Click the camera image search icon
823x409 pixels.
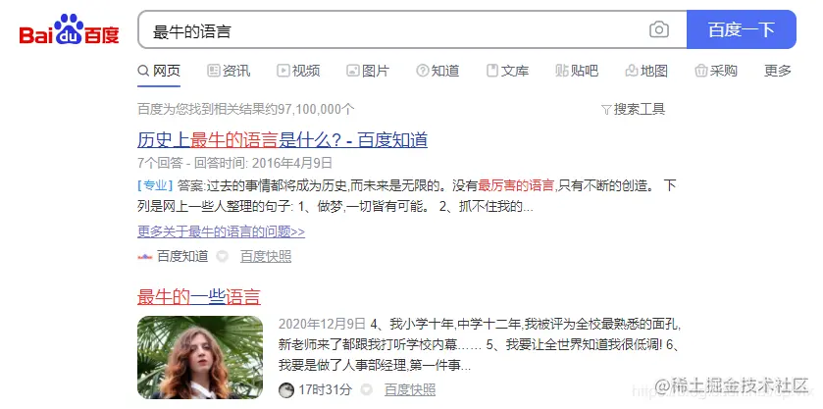(x=659, y=29)
